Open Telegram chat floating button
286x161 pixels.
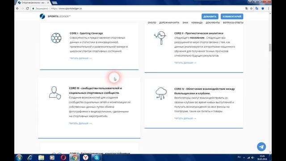(x=261, y=147)
